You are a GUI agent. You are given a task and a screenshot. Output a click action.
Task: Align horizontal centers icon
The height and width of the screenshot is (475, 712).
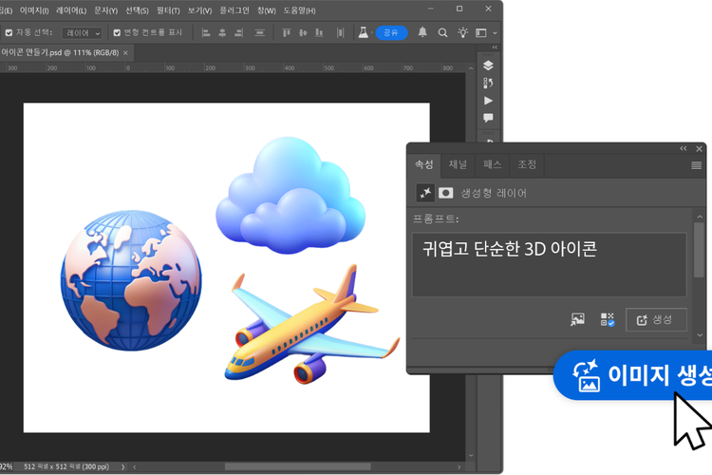point(222,32)
